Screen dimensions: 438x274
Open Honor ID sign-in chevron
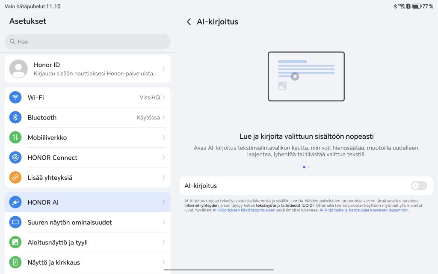click(x=163, y=68)
